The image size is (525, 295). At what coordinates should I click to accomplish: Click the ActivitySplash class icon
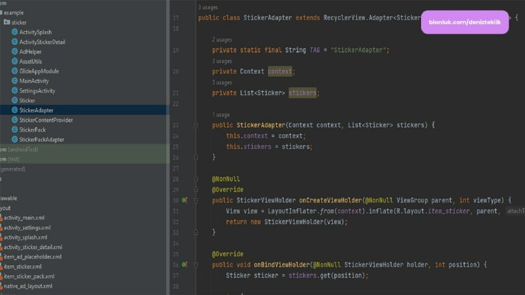coord(15,32)
